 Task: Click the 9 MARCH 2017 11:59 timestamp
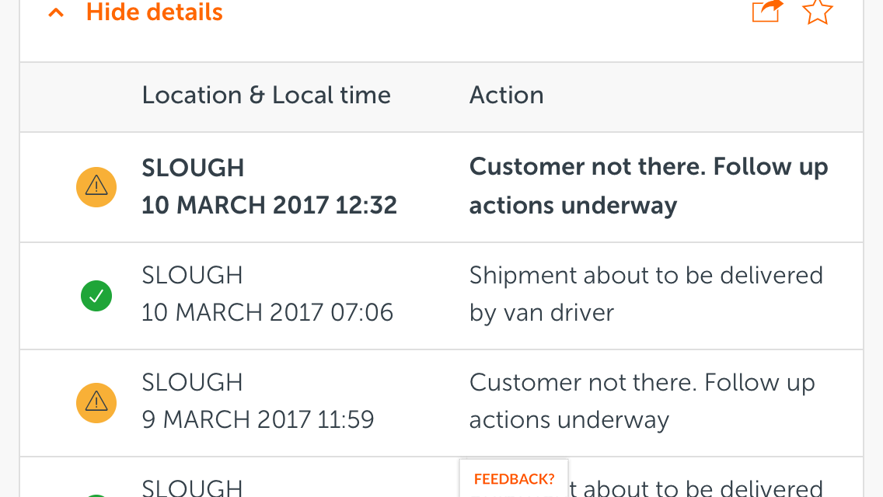[x=258, y=419]
